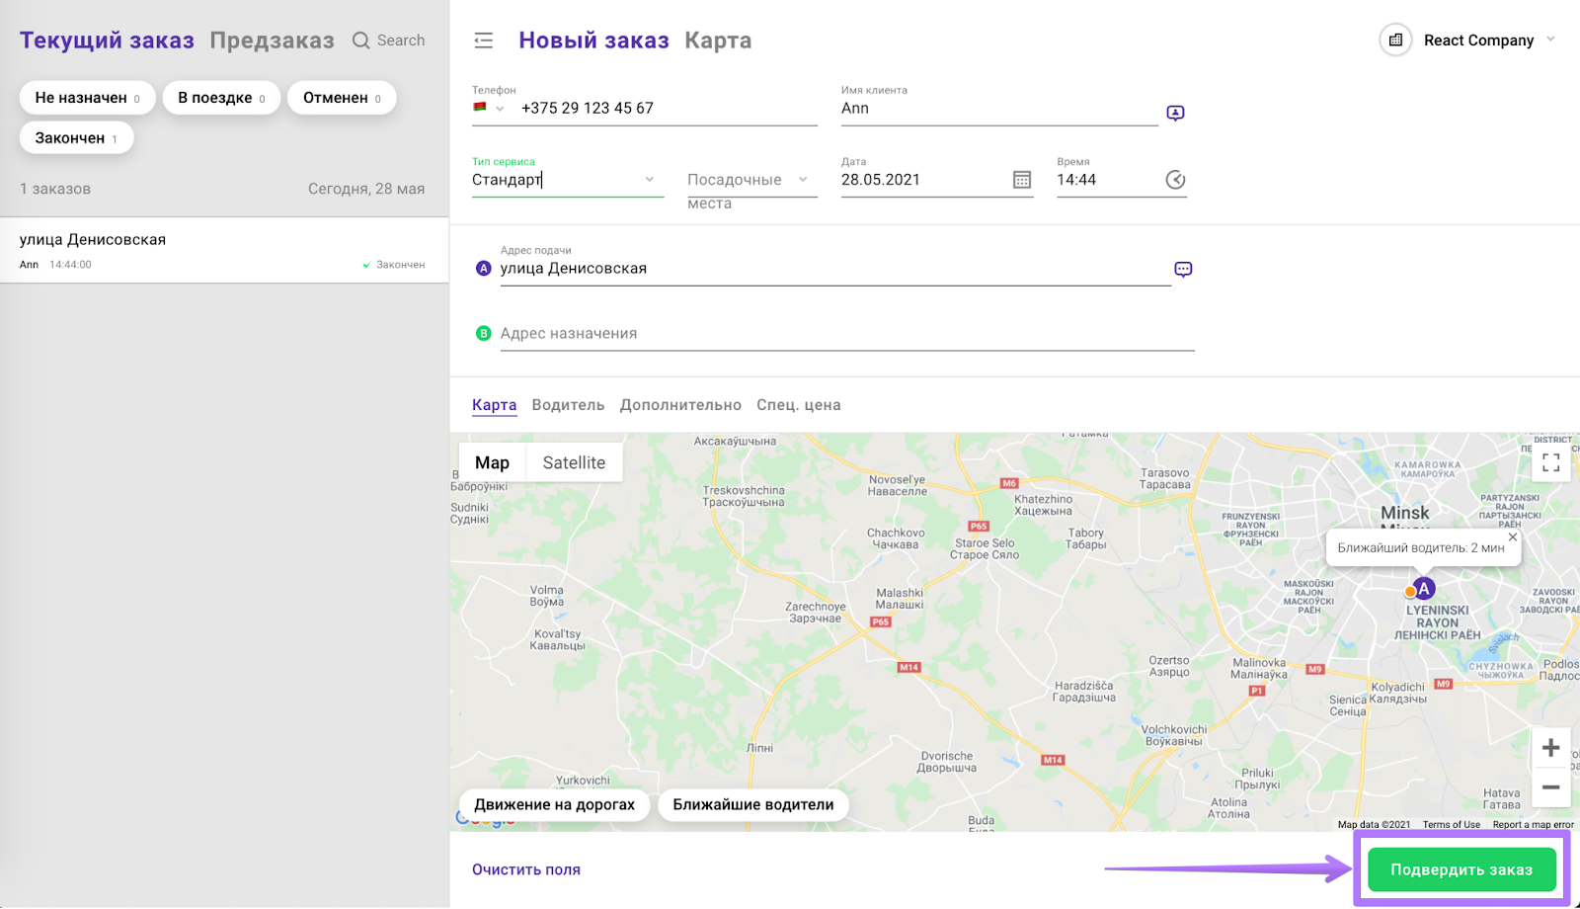Open the hamburger menu icon
1580x909 pixels.
(483, 41)
